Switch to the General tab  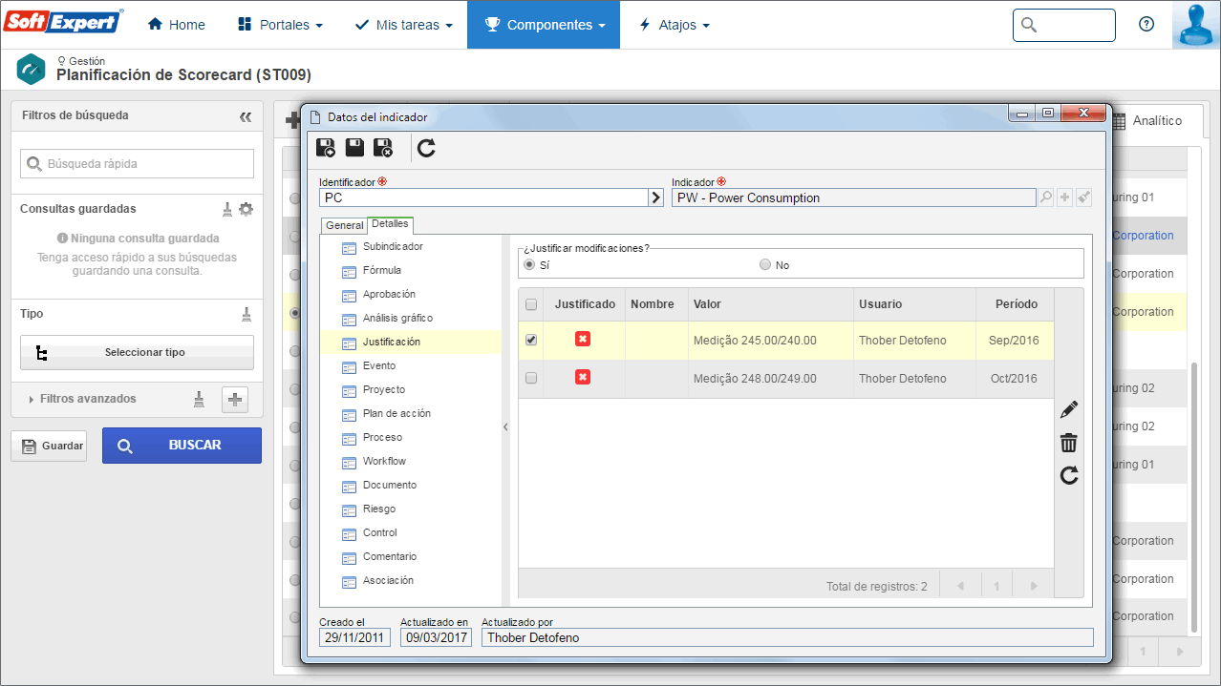click(x=345, y=225)
